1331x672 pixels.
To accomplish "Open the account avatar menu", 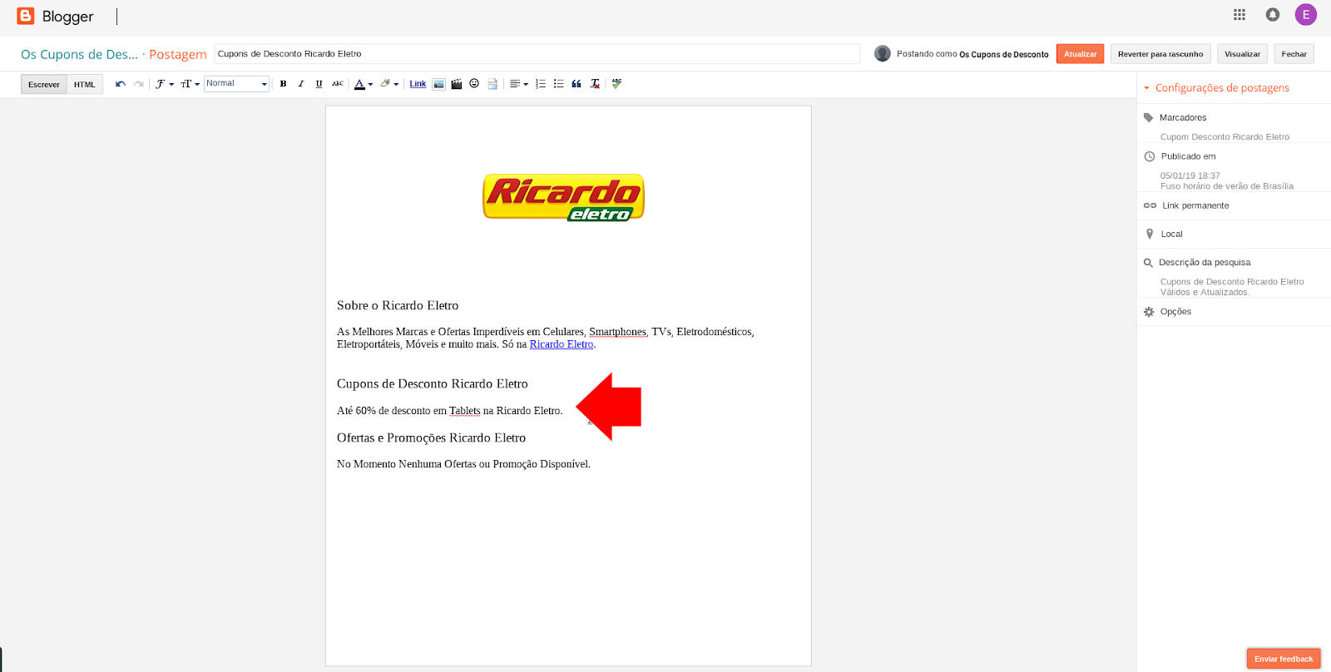I will pyautogui.click(x=1306, y=14).
